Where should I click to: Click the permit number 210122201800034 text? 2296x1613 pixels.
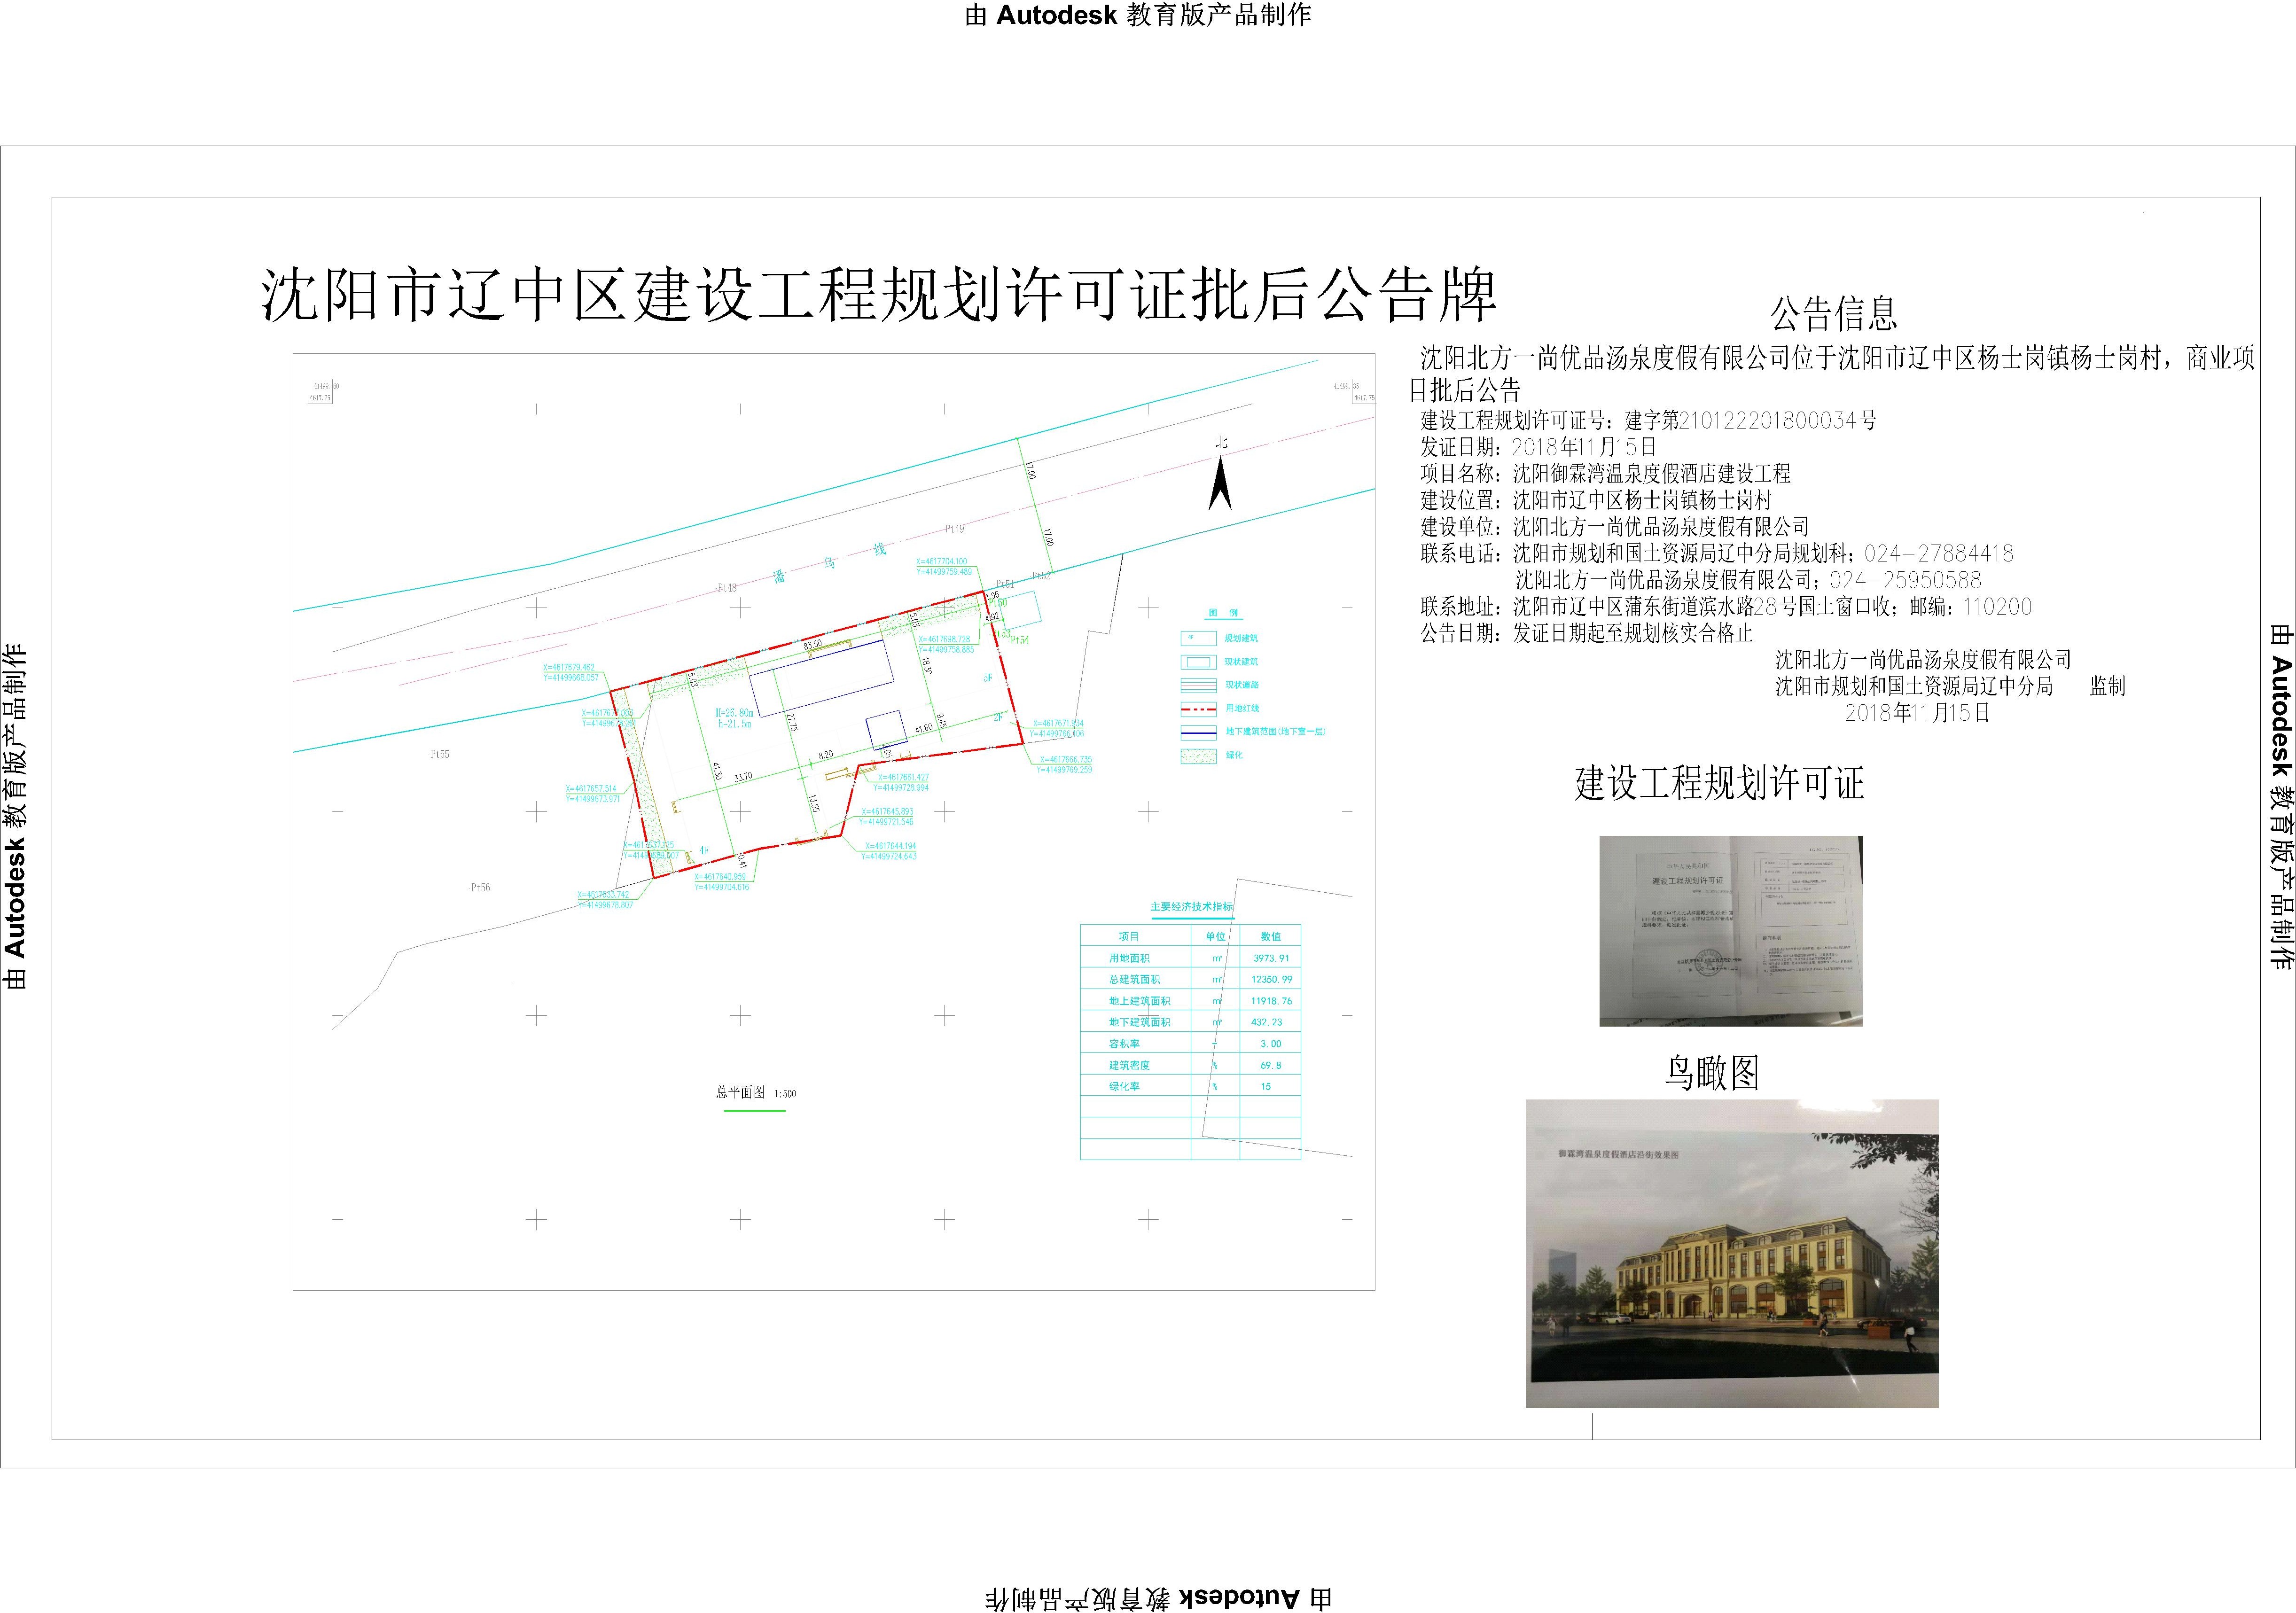(x=1767, y=421)
